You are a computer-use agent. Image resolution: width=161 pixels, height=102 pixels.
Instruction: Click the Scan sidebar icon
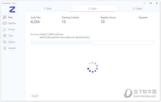tap(5, 17)
